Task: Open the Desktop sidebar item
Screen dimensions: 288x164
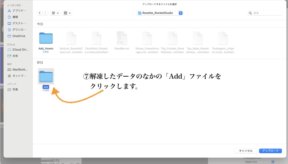Action: (x=17, y=23)
